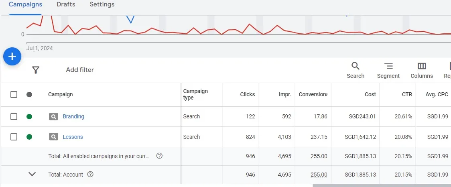Open the green status dropdown for Branding
The image size is (451, 187).
pyautogui.click(x=29, y=117)
